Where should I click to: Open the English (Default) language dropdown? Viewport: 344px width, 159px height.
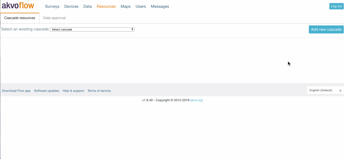coord(325,90)
